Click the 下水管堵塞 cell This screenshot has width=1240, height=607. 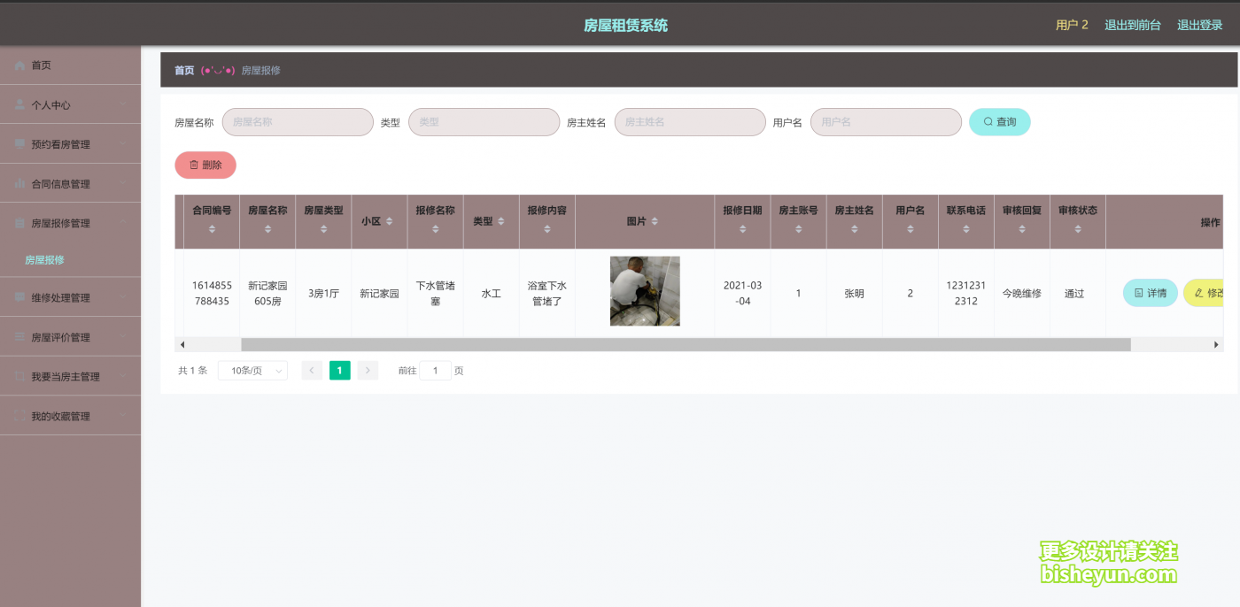435,293
